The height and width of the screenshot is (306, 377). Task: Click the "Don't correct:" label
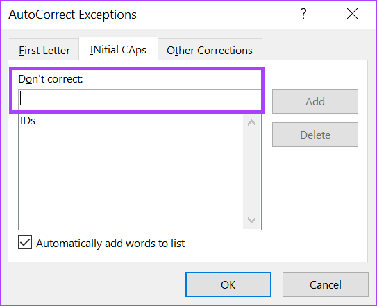51,79
